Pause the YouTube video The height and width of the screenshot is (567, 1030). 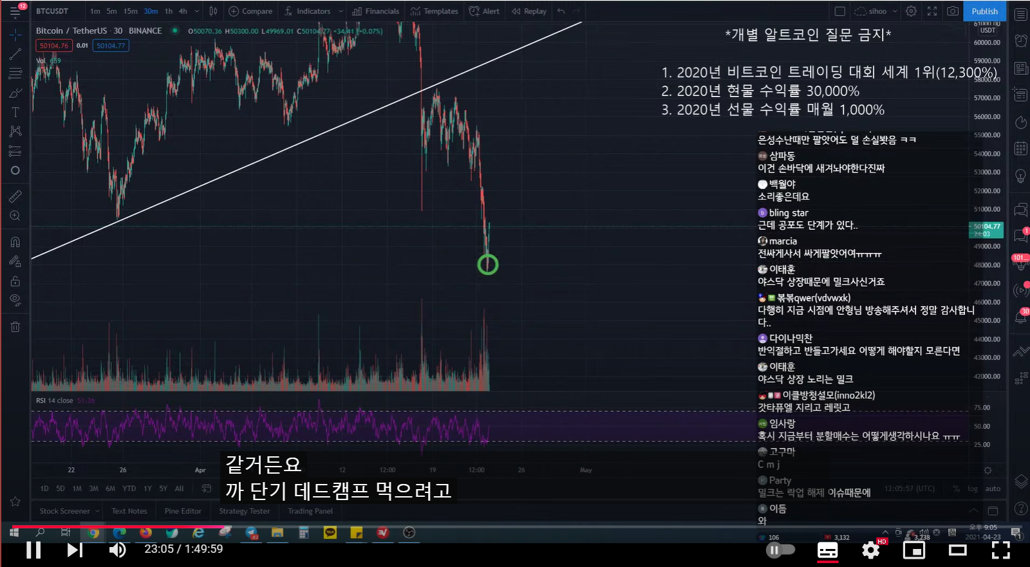pos(33,550)
